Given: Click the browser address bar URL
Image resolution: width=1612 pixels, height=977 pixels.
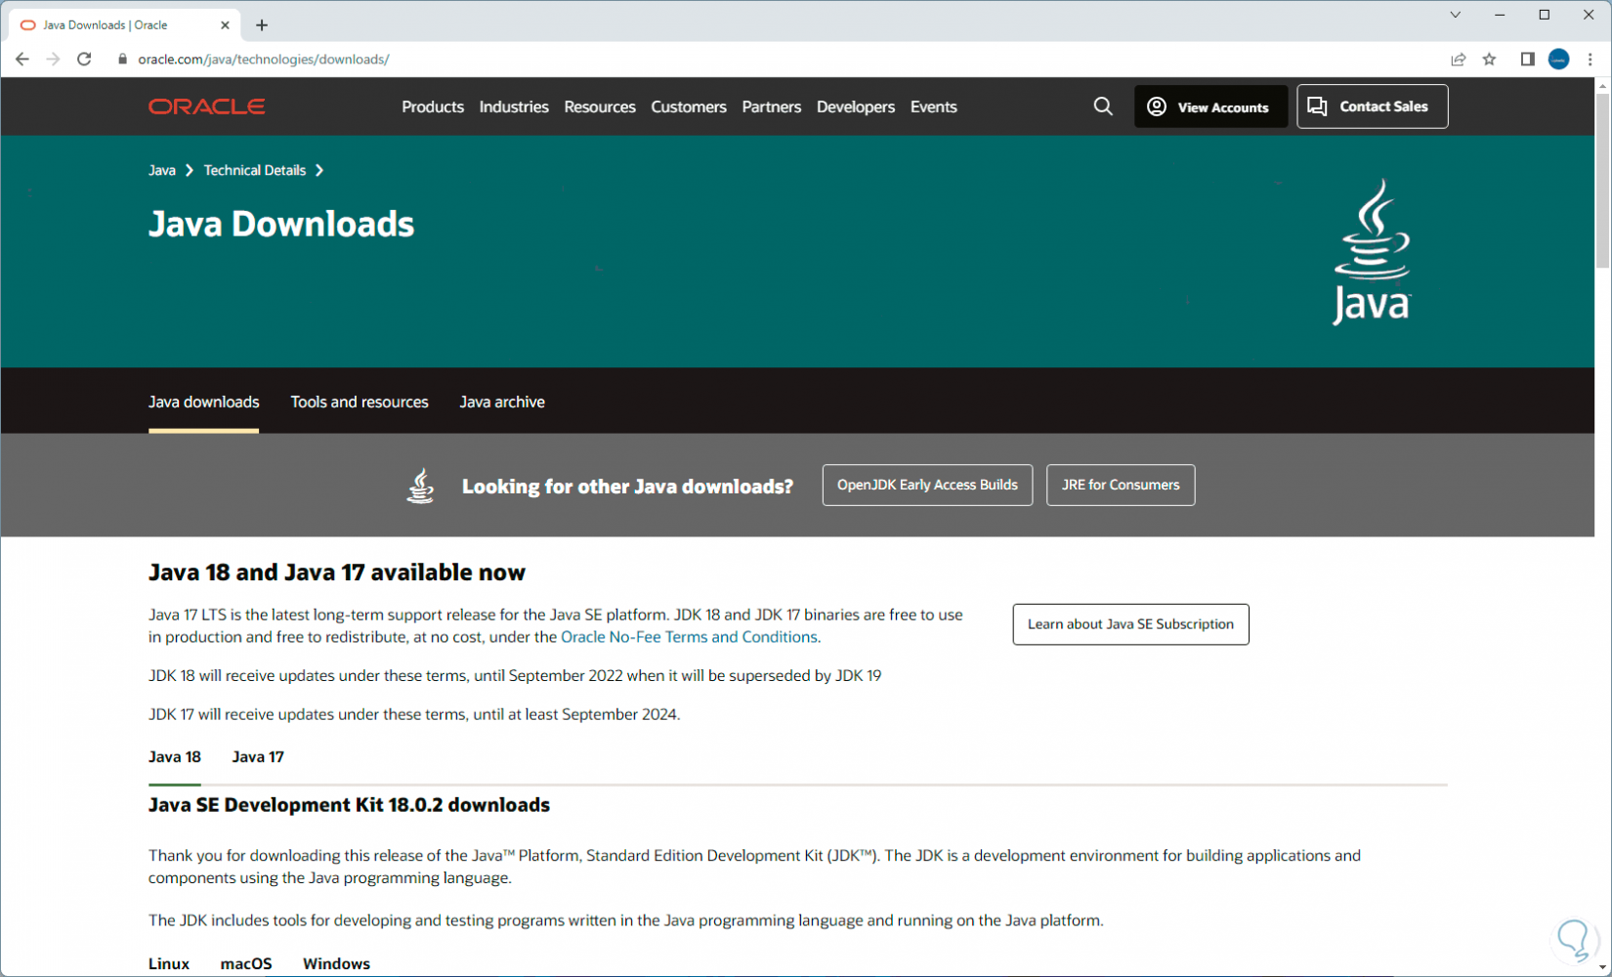Looking at the screenshot, I should pyautogui.click(x=264, y=60).
